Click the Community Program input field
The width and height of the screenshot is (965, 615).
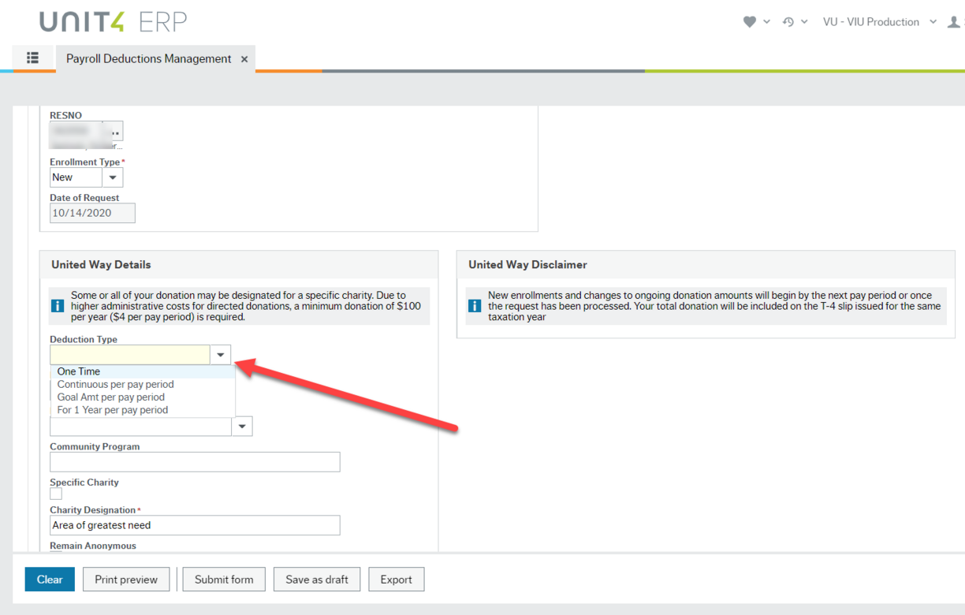[x=195, y=462]
